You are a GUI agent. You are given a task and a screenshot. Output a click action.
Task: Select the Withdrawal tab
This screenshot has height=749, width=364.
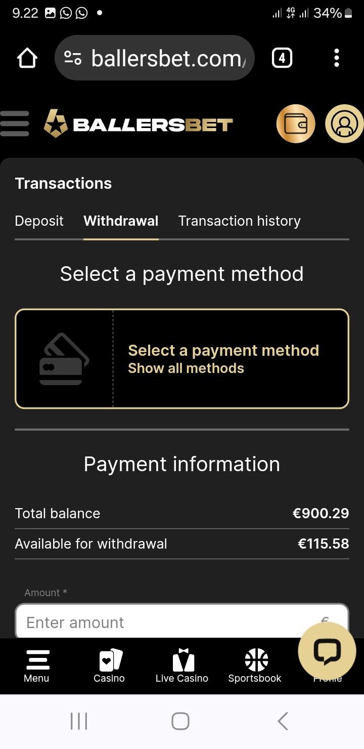click(121, 221)
